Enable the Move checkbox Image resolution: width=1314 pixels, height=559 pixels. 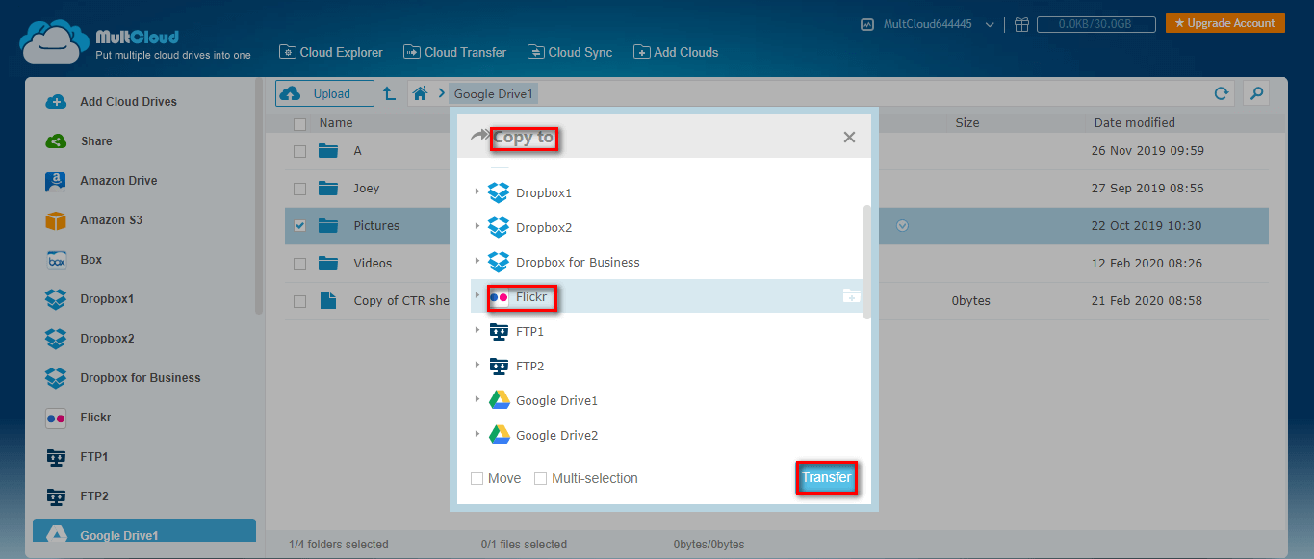[x=477, y=478]
